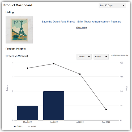Click the Jul 2022 axis label
Screen dimensions: 132x132
80,122
